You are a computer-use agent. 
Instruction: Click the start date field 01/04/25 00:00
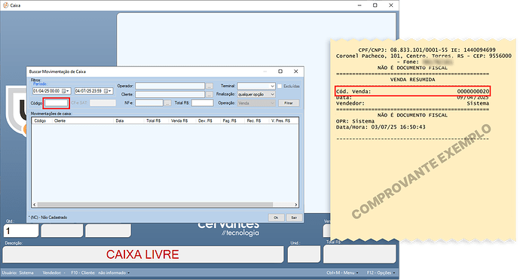click(52, 91)
